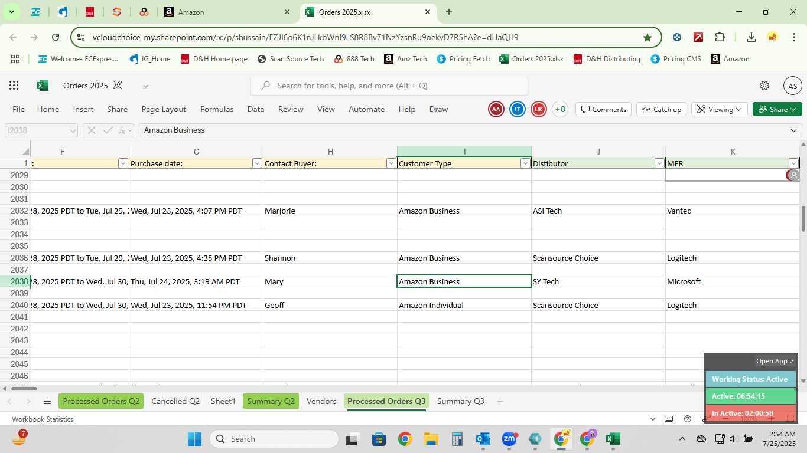The image size is (807, 453).
Task: Click the red Adobe Acrobat extension icon
Action: 698,37
